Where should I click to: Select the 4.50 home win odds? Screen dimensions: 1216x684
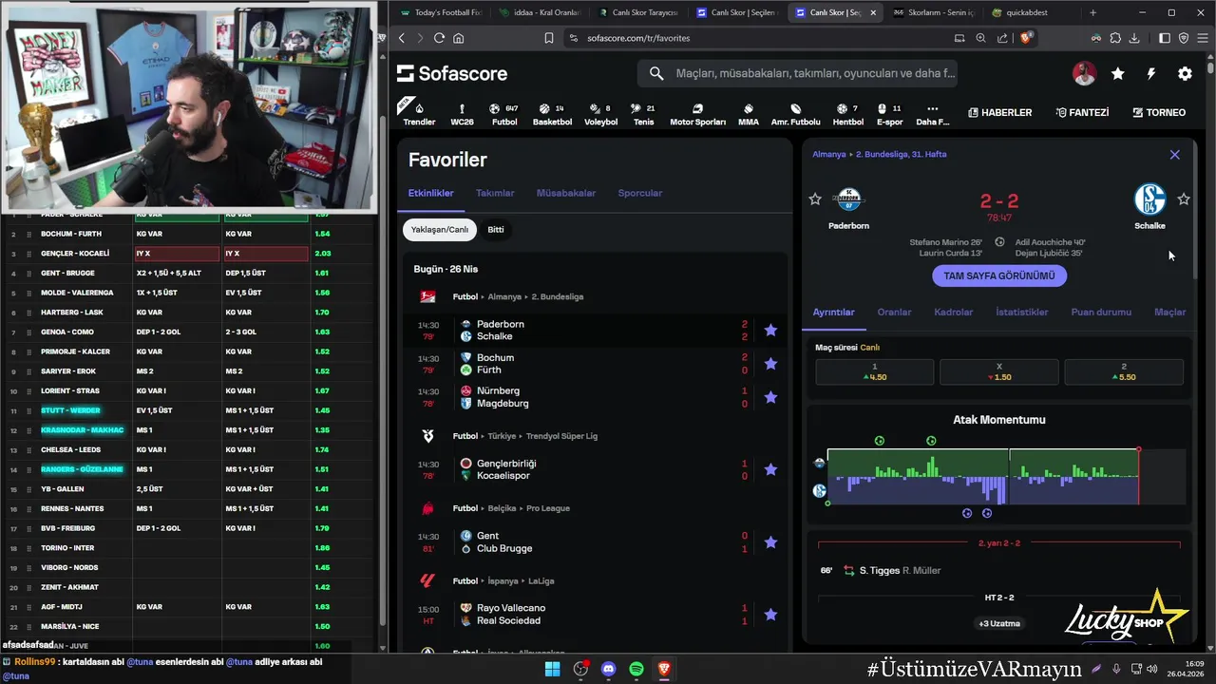(x=874, y=372)
